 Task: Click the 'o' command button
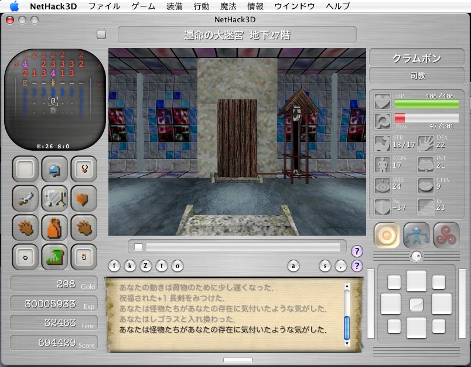pyautogui.click(x=178, y=266)
